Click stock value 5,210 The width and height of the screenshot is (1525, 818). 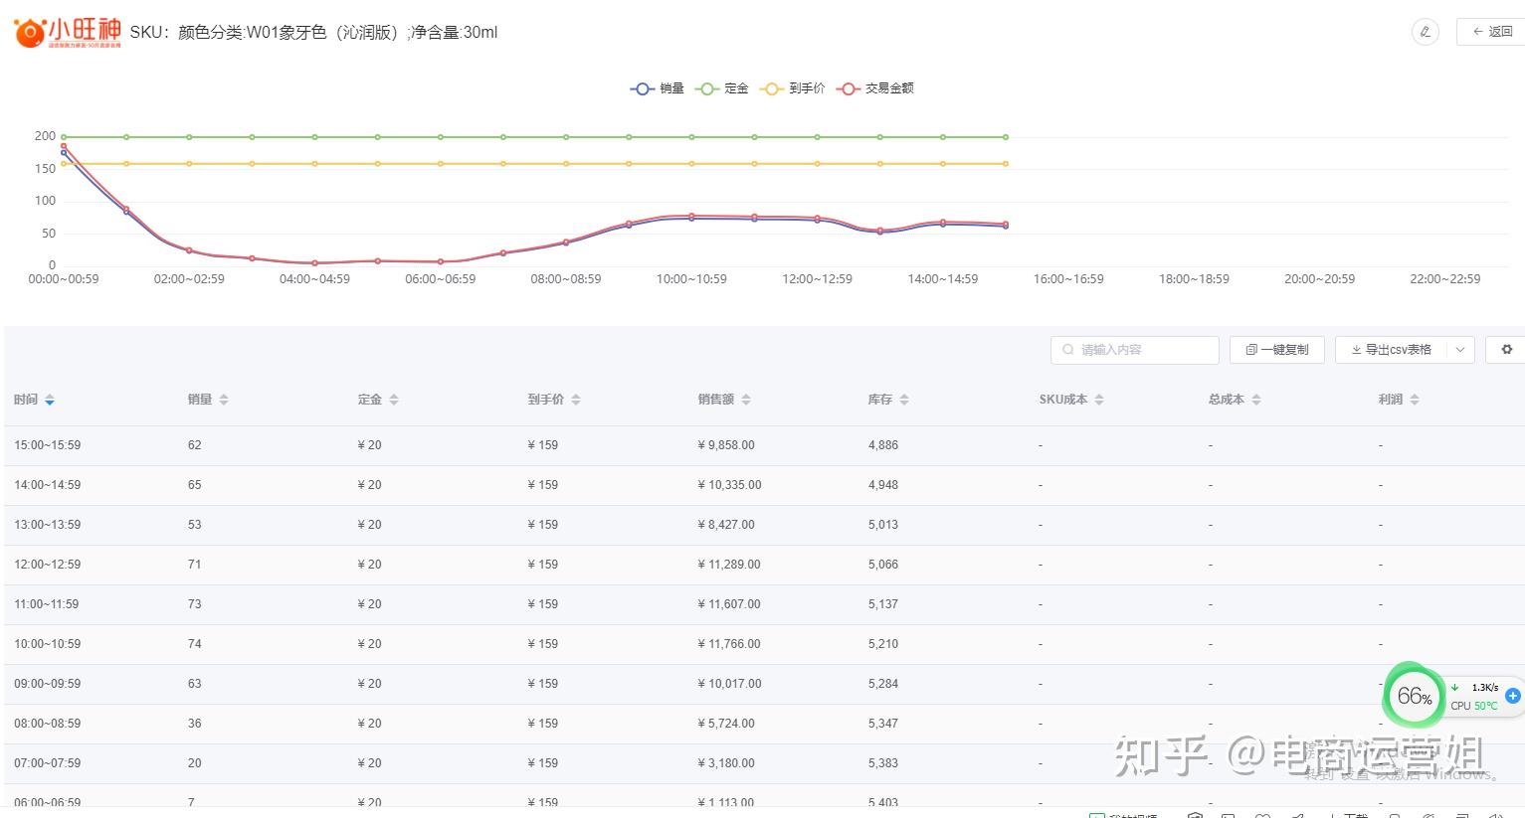(x=883, y=644)
